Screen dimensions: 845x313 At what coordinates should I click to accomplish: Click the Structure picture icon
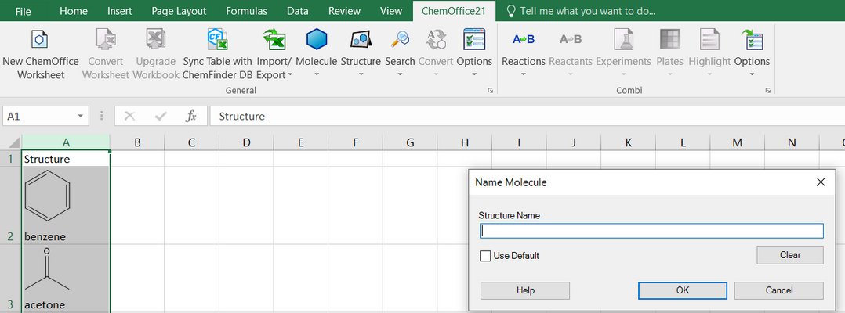tap(361, 40)
